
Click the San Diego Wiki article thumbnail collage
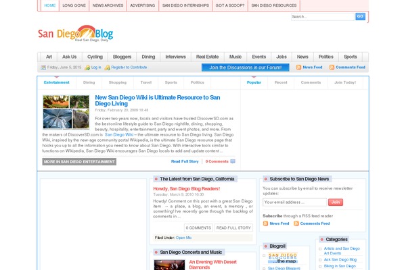(66, 112)
